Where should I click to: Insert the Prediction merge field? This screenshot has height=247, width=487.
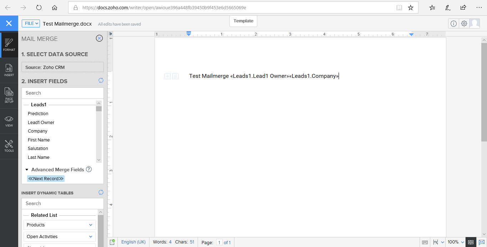pos(38,114)
